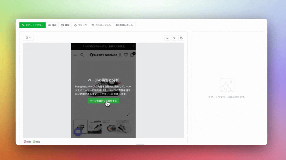Select the first shoe thumbnail
Viewport: 286px width, 160px height.
(80, 127)
